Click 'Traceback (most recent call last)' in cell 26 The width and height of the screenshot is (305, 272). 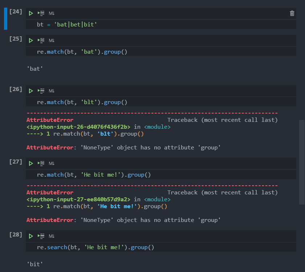(223, 120)
